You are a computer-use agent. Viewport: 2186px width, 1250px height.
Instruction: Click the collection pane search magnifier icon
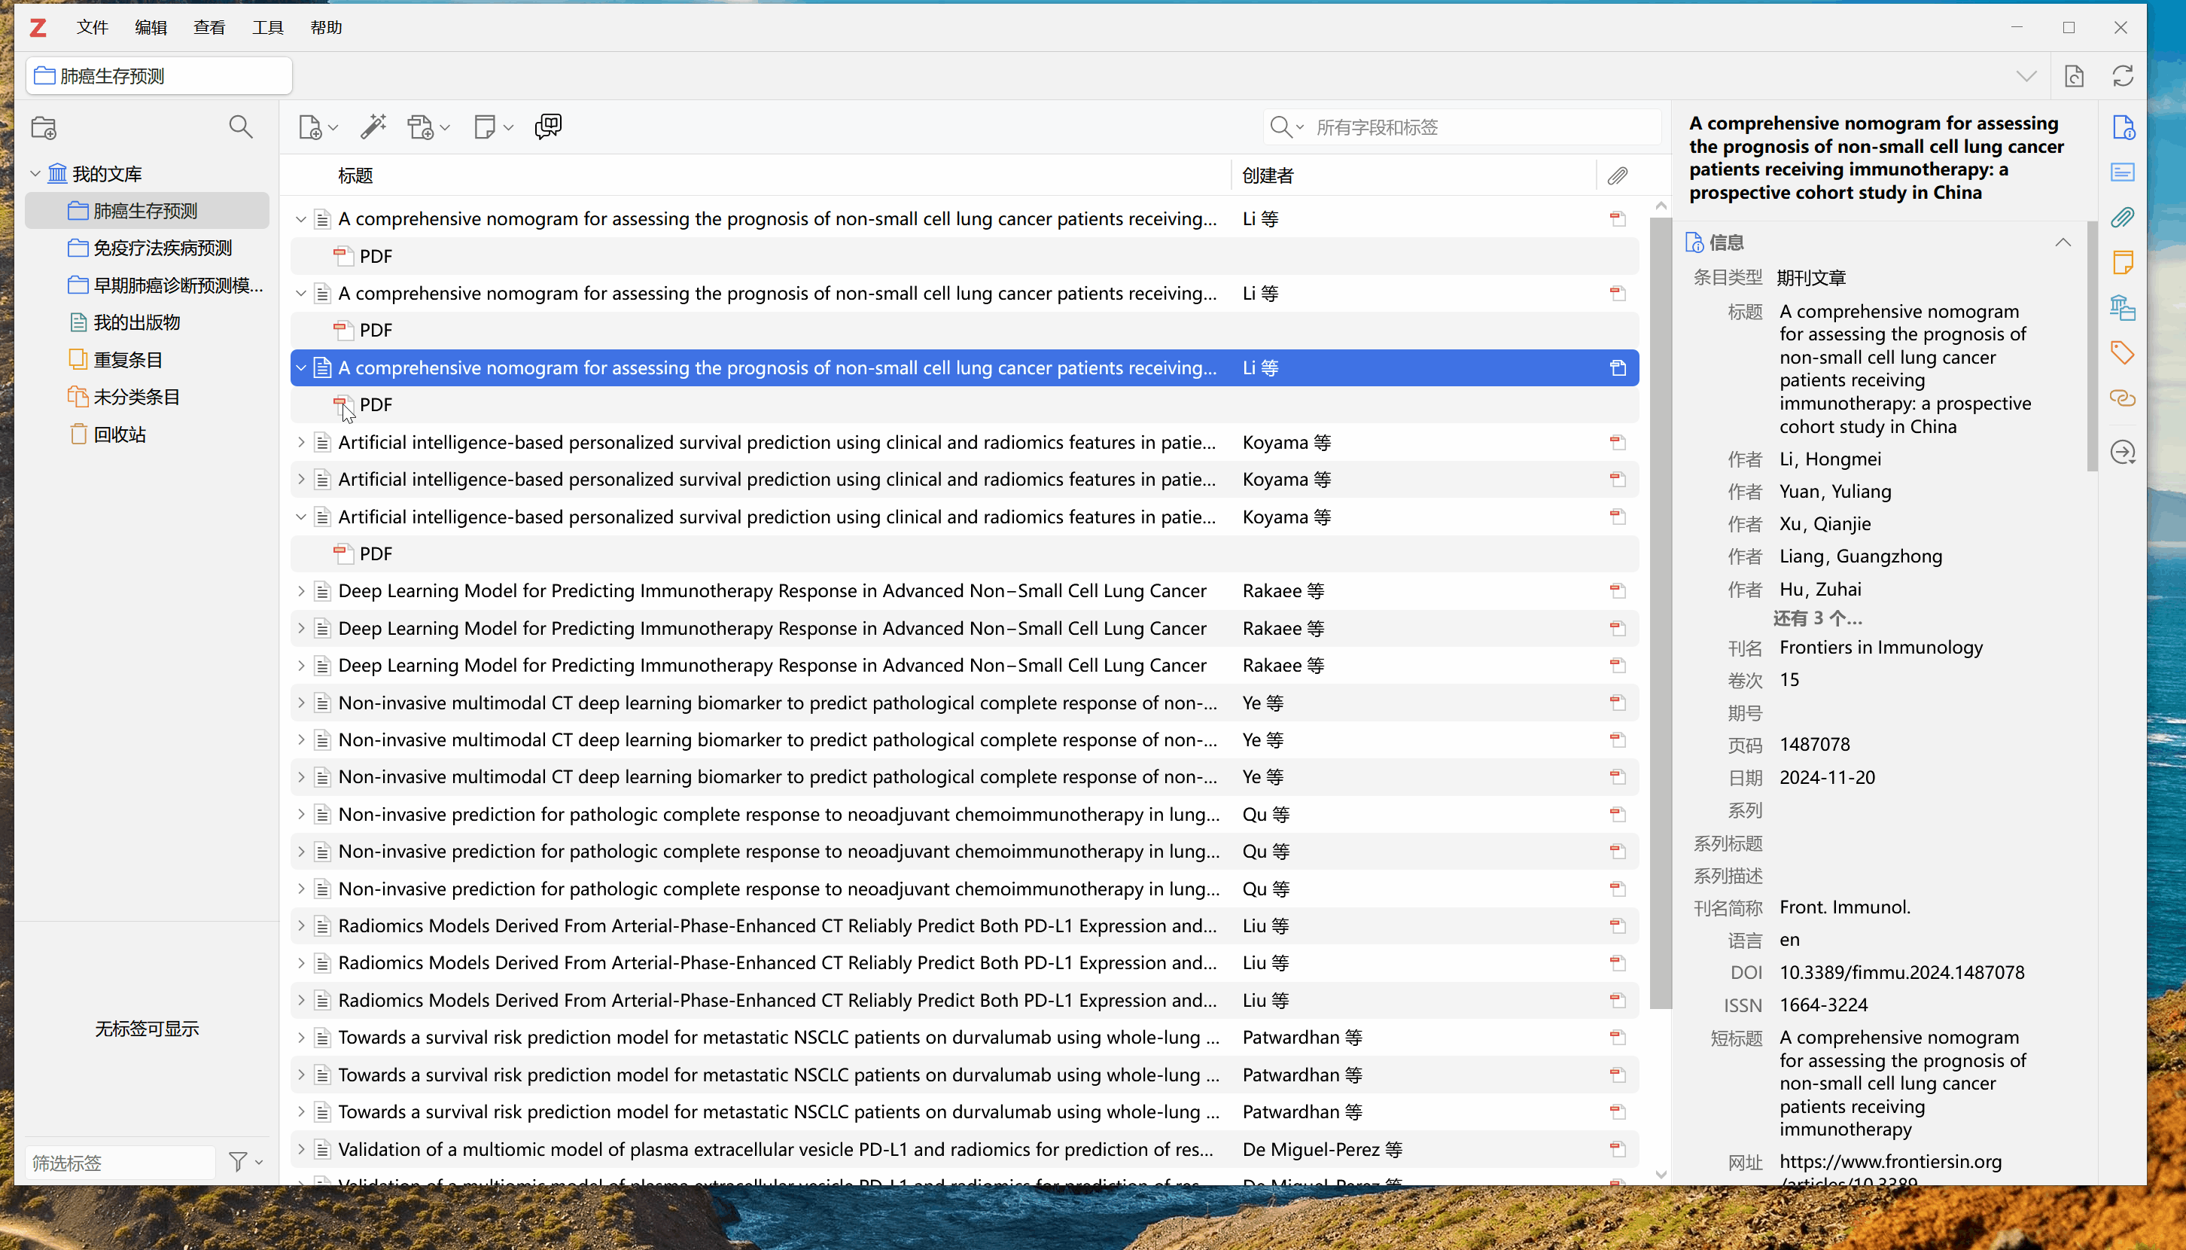pyautogui.click(x=241, y=127)
